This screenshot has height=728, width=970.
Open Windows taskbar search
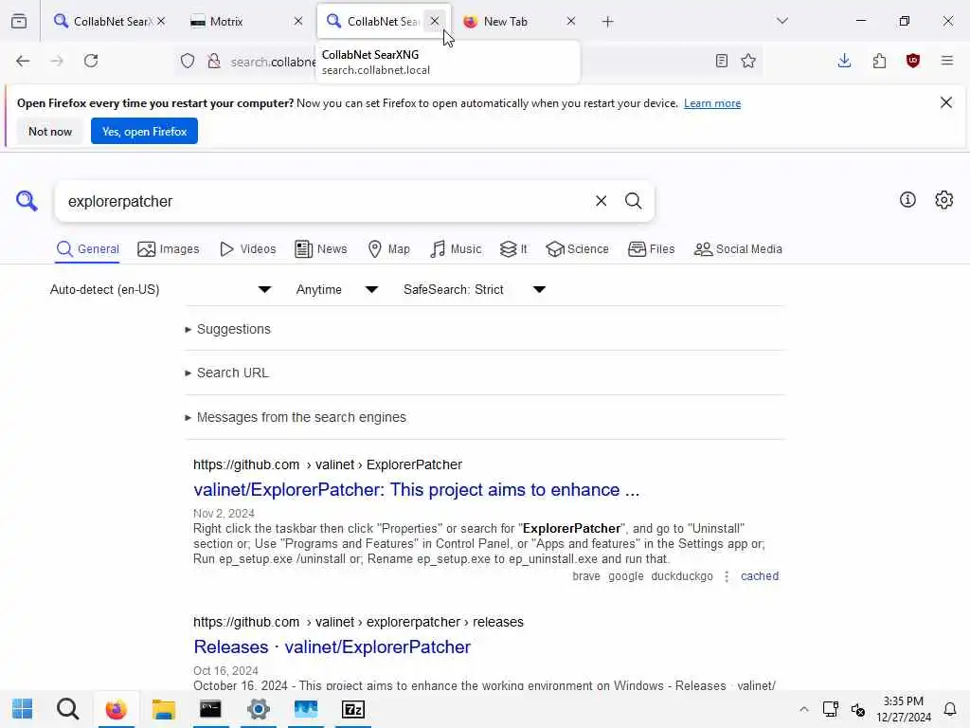pos(67,709)
